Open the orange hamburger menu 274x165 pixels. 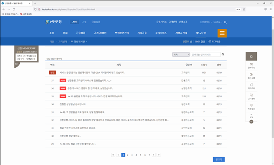222,33
